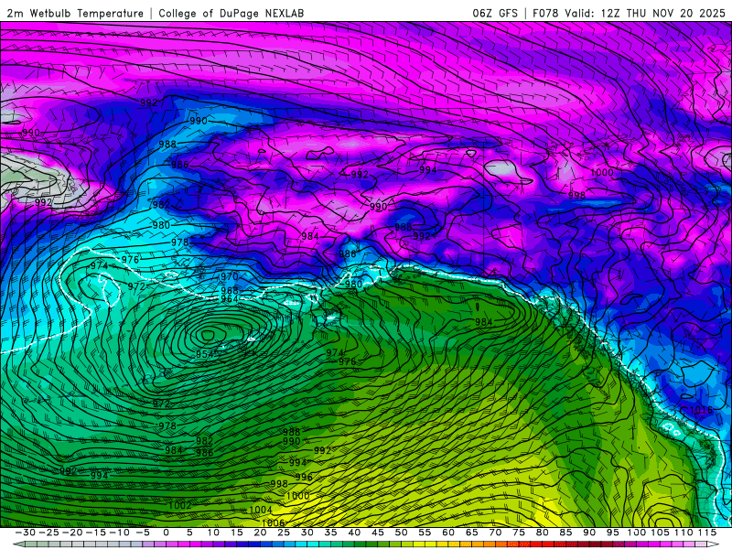Image resolution: width=732 pixels, height=549 pixels.
Task: Select the 105 tick on the color scale
Action: click(660, 533)
